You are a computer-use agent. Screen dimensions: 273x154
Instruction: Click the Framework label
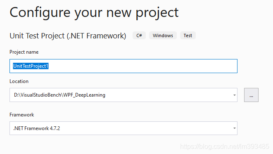tap(22, 115)
